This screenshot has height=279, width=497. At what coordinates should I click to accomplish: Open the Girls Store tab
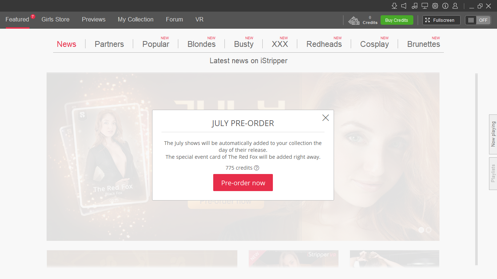tap(55, 20)
